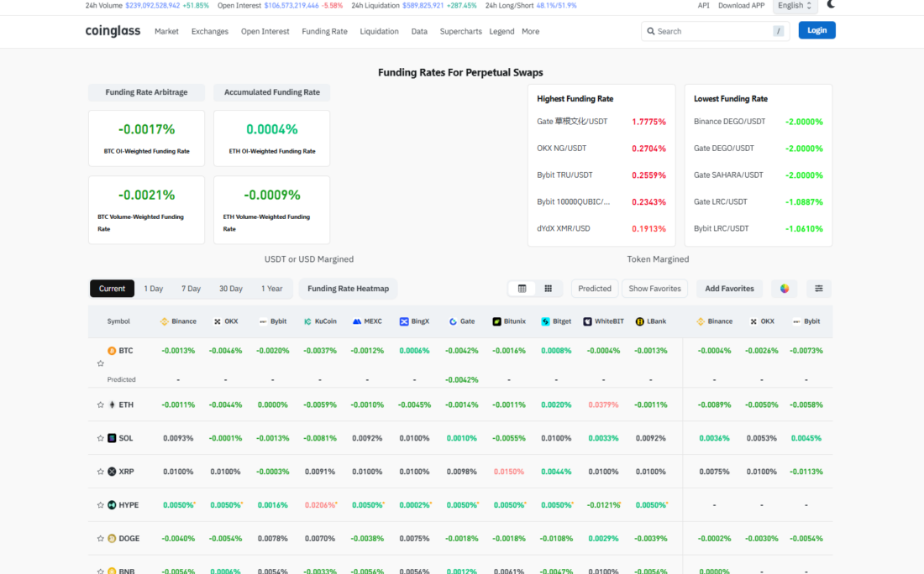The image size is (924, 574).
Task: Toggle dark mode moon icon
Action: tap(831, 5)
